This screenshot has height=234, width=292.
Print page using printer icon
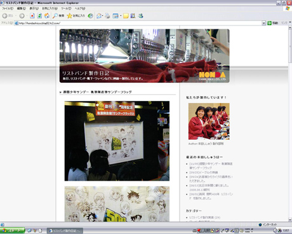pos(107,16)
